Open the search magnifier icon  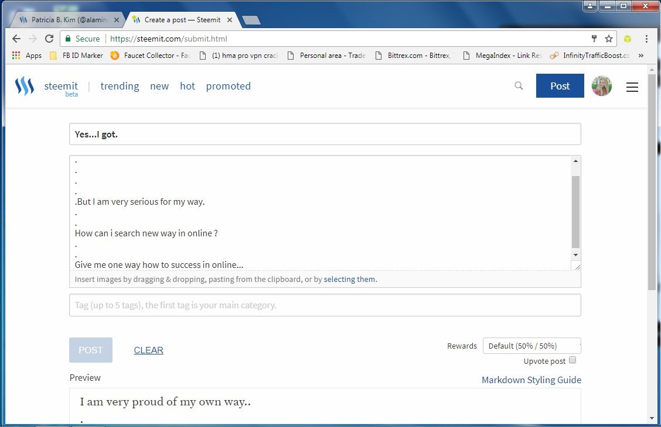[x=519, y=86]
